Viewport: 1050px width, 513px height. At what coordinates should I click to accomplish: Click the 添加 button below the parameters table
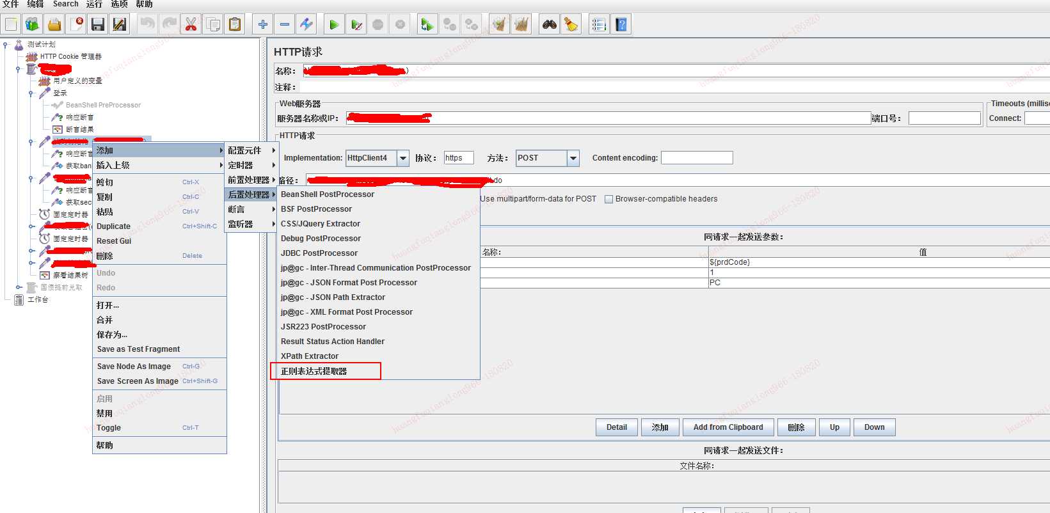[660, 427]
